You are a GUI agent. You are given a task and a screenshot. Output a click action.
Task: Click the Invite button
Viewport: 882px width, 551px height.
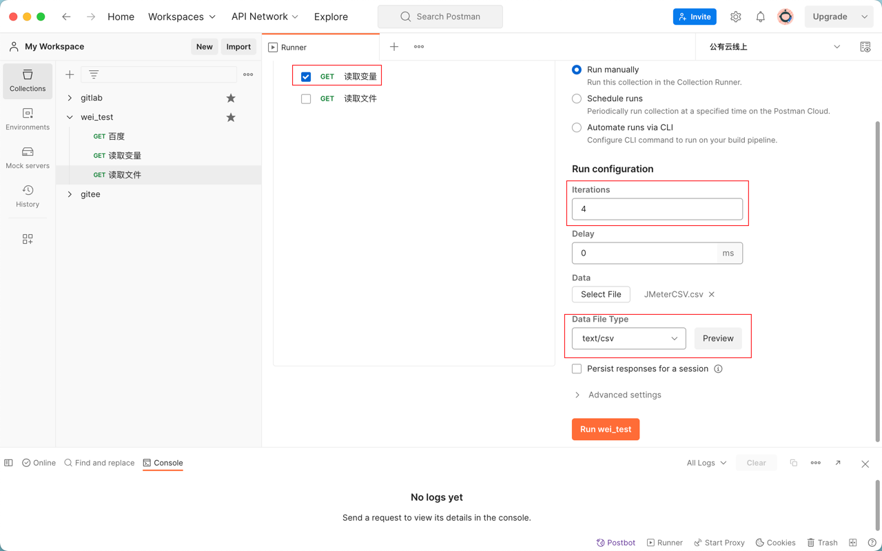695,17
